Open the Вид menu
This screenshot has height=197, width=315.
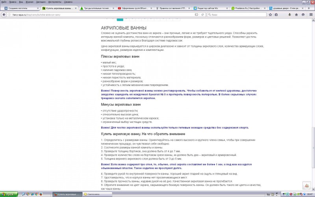(x=21, y=2)
